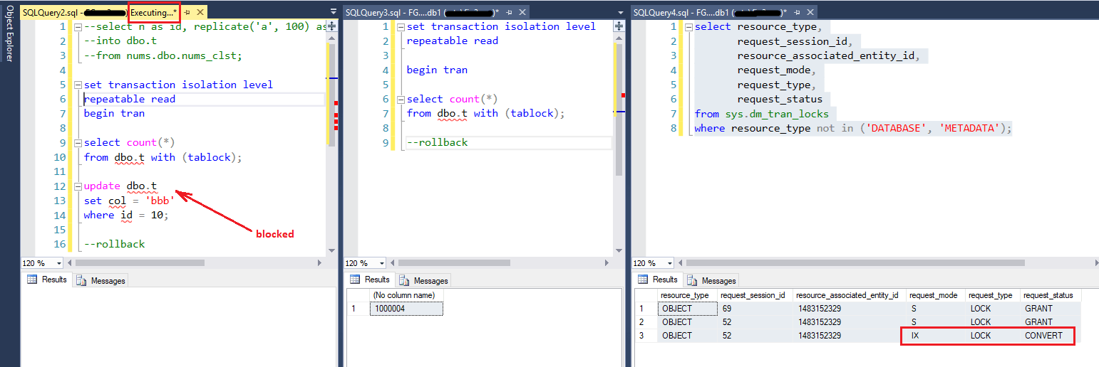The width and height of the screenshot is (1099, 367).
Task: Place cursor on the --rollback line in SQLQuery3
Action: (438, 142)
